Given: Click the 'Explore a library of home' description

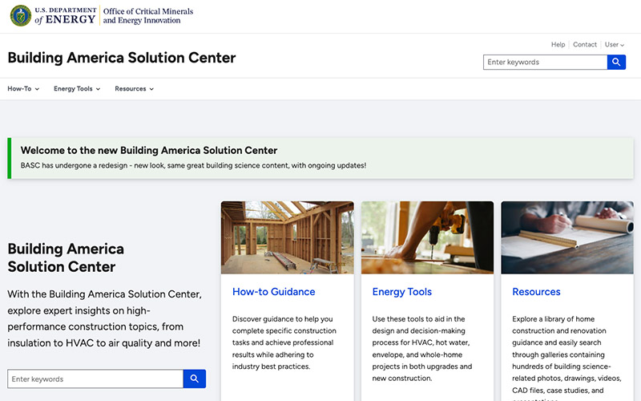Looking at the screenshot, I should (566, 357).
